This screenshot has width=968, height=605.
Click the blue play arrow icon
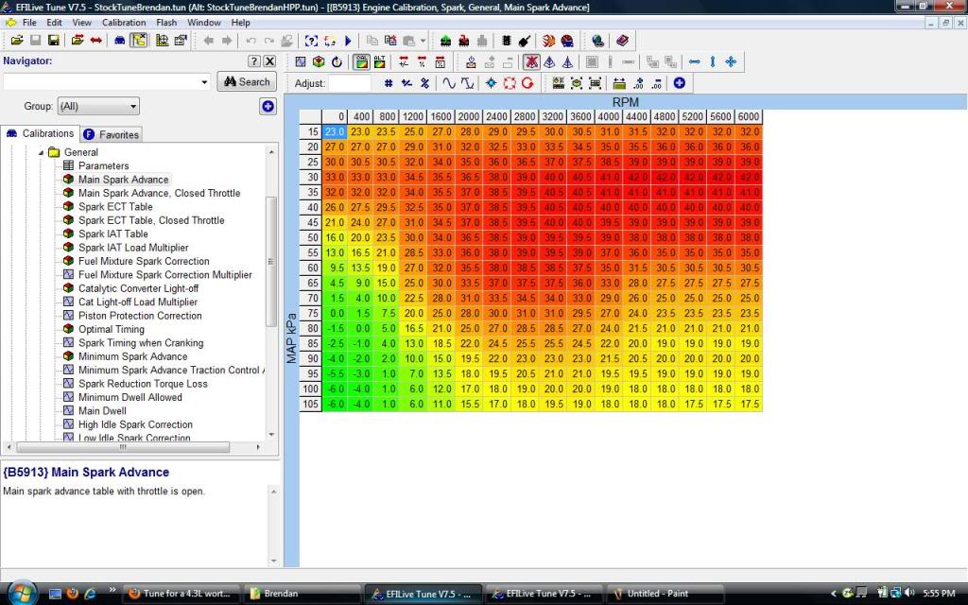point(348,41)
